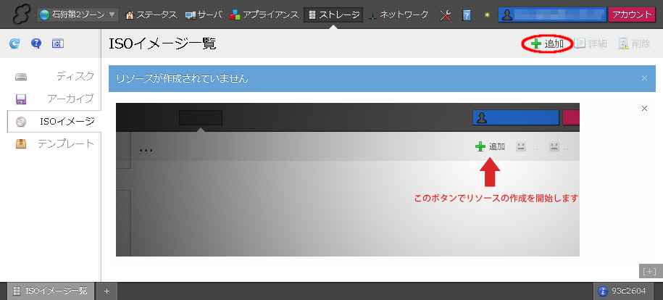Open the help manual book icon
Viewport: 663px width, 300px height.
click(x=467, y=14)
